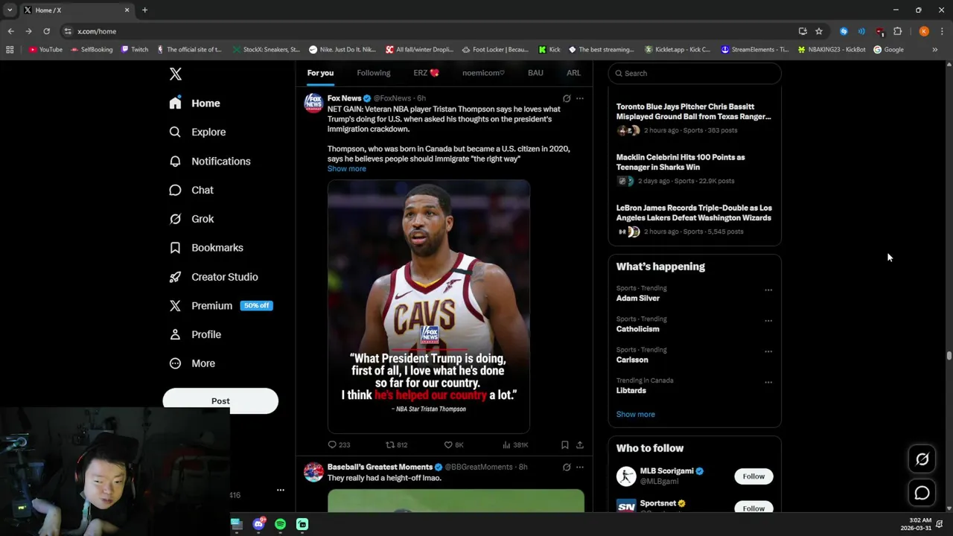Repost the Fox News post
Screen dimensions: 953x536
[x=396, y=444]
